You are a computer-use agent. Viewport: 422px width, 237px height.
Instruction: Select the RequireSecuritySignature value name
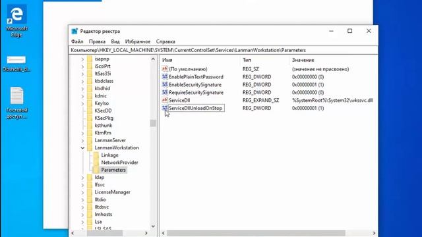pyautogui.click(x=196, y=92)
